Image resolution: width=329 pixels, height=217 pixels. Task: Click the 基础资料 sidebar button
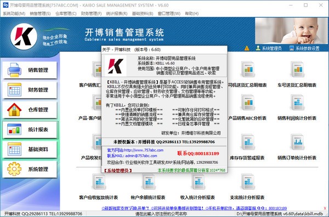pyautogui.click(x=30, y=149)
